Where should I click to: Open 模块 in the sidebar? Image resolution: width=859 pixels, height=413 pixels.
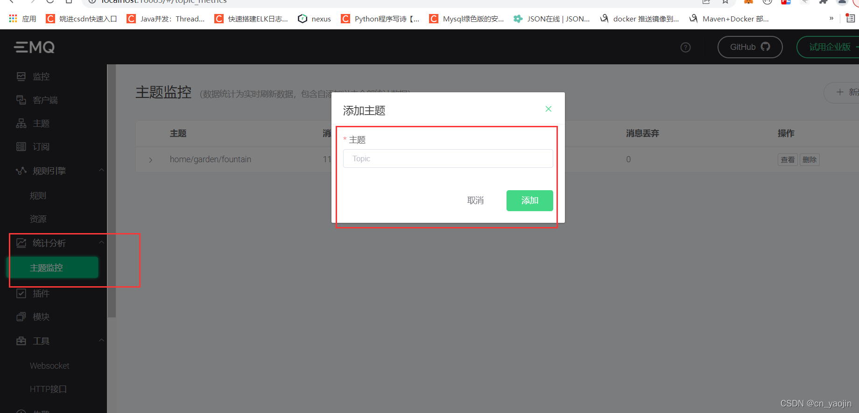41,317
